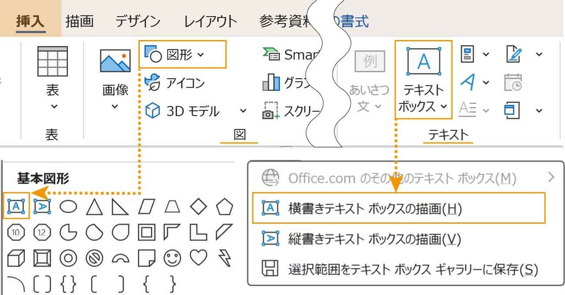Select the folded corner shape
The width and height of the screenshot is (565, 295).
(x=146, y=258)
